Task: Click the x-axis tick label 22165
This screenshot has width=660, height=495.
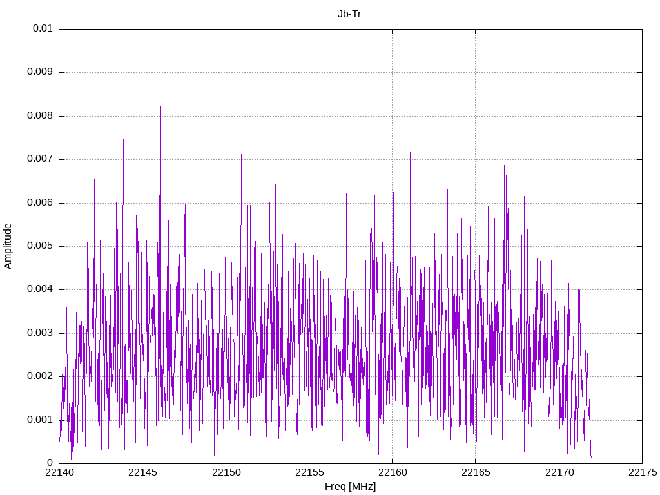Action: (x=476, y=472)
